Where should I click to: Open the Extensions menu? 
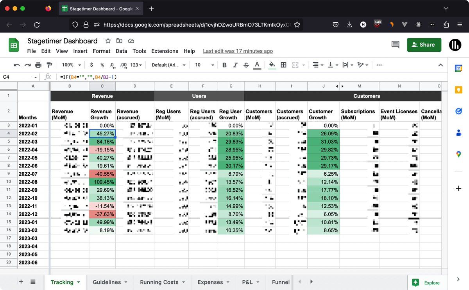tap(165, 51)
